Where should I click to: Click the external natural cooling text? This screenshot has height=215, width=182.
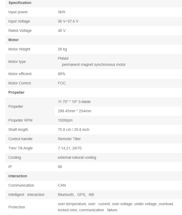pyautogui.click(x=77, y=157)
